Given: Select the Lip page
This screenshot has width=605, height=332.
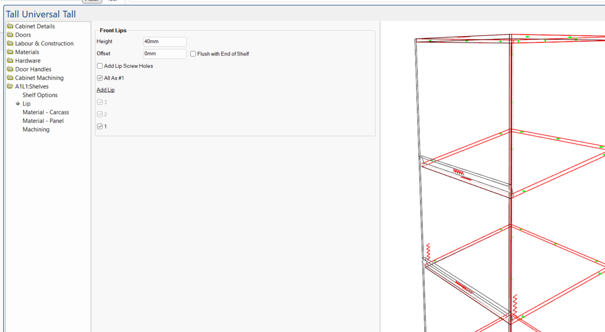Looking at the screenshot, I should pyautogui.click(x=26, y=104).
